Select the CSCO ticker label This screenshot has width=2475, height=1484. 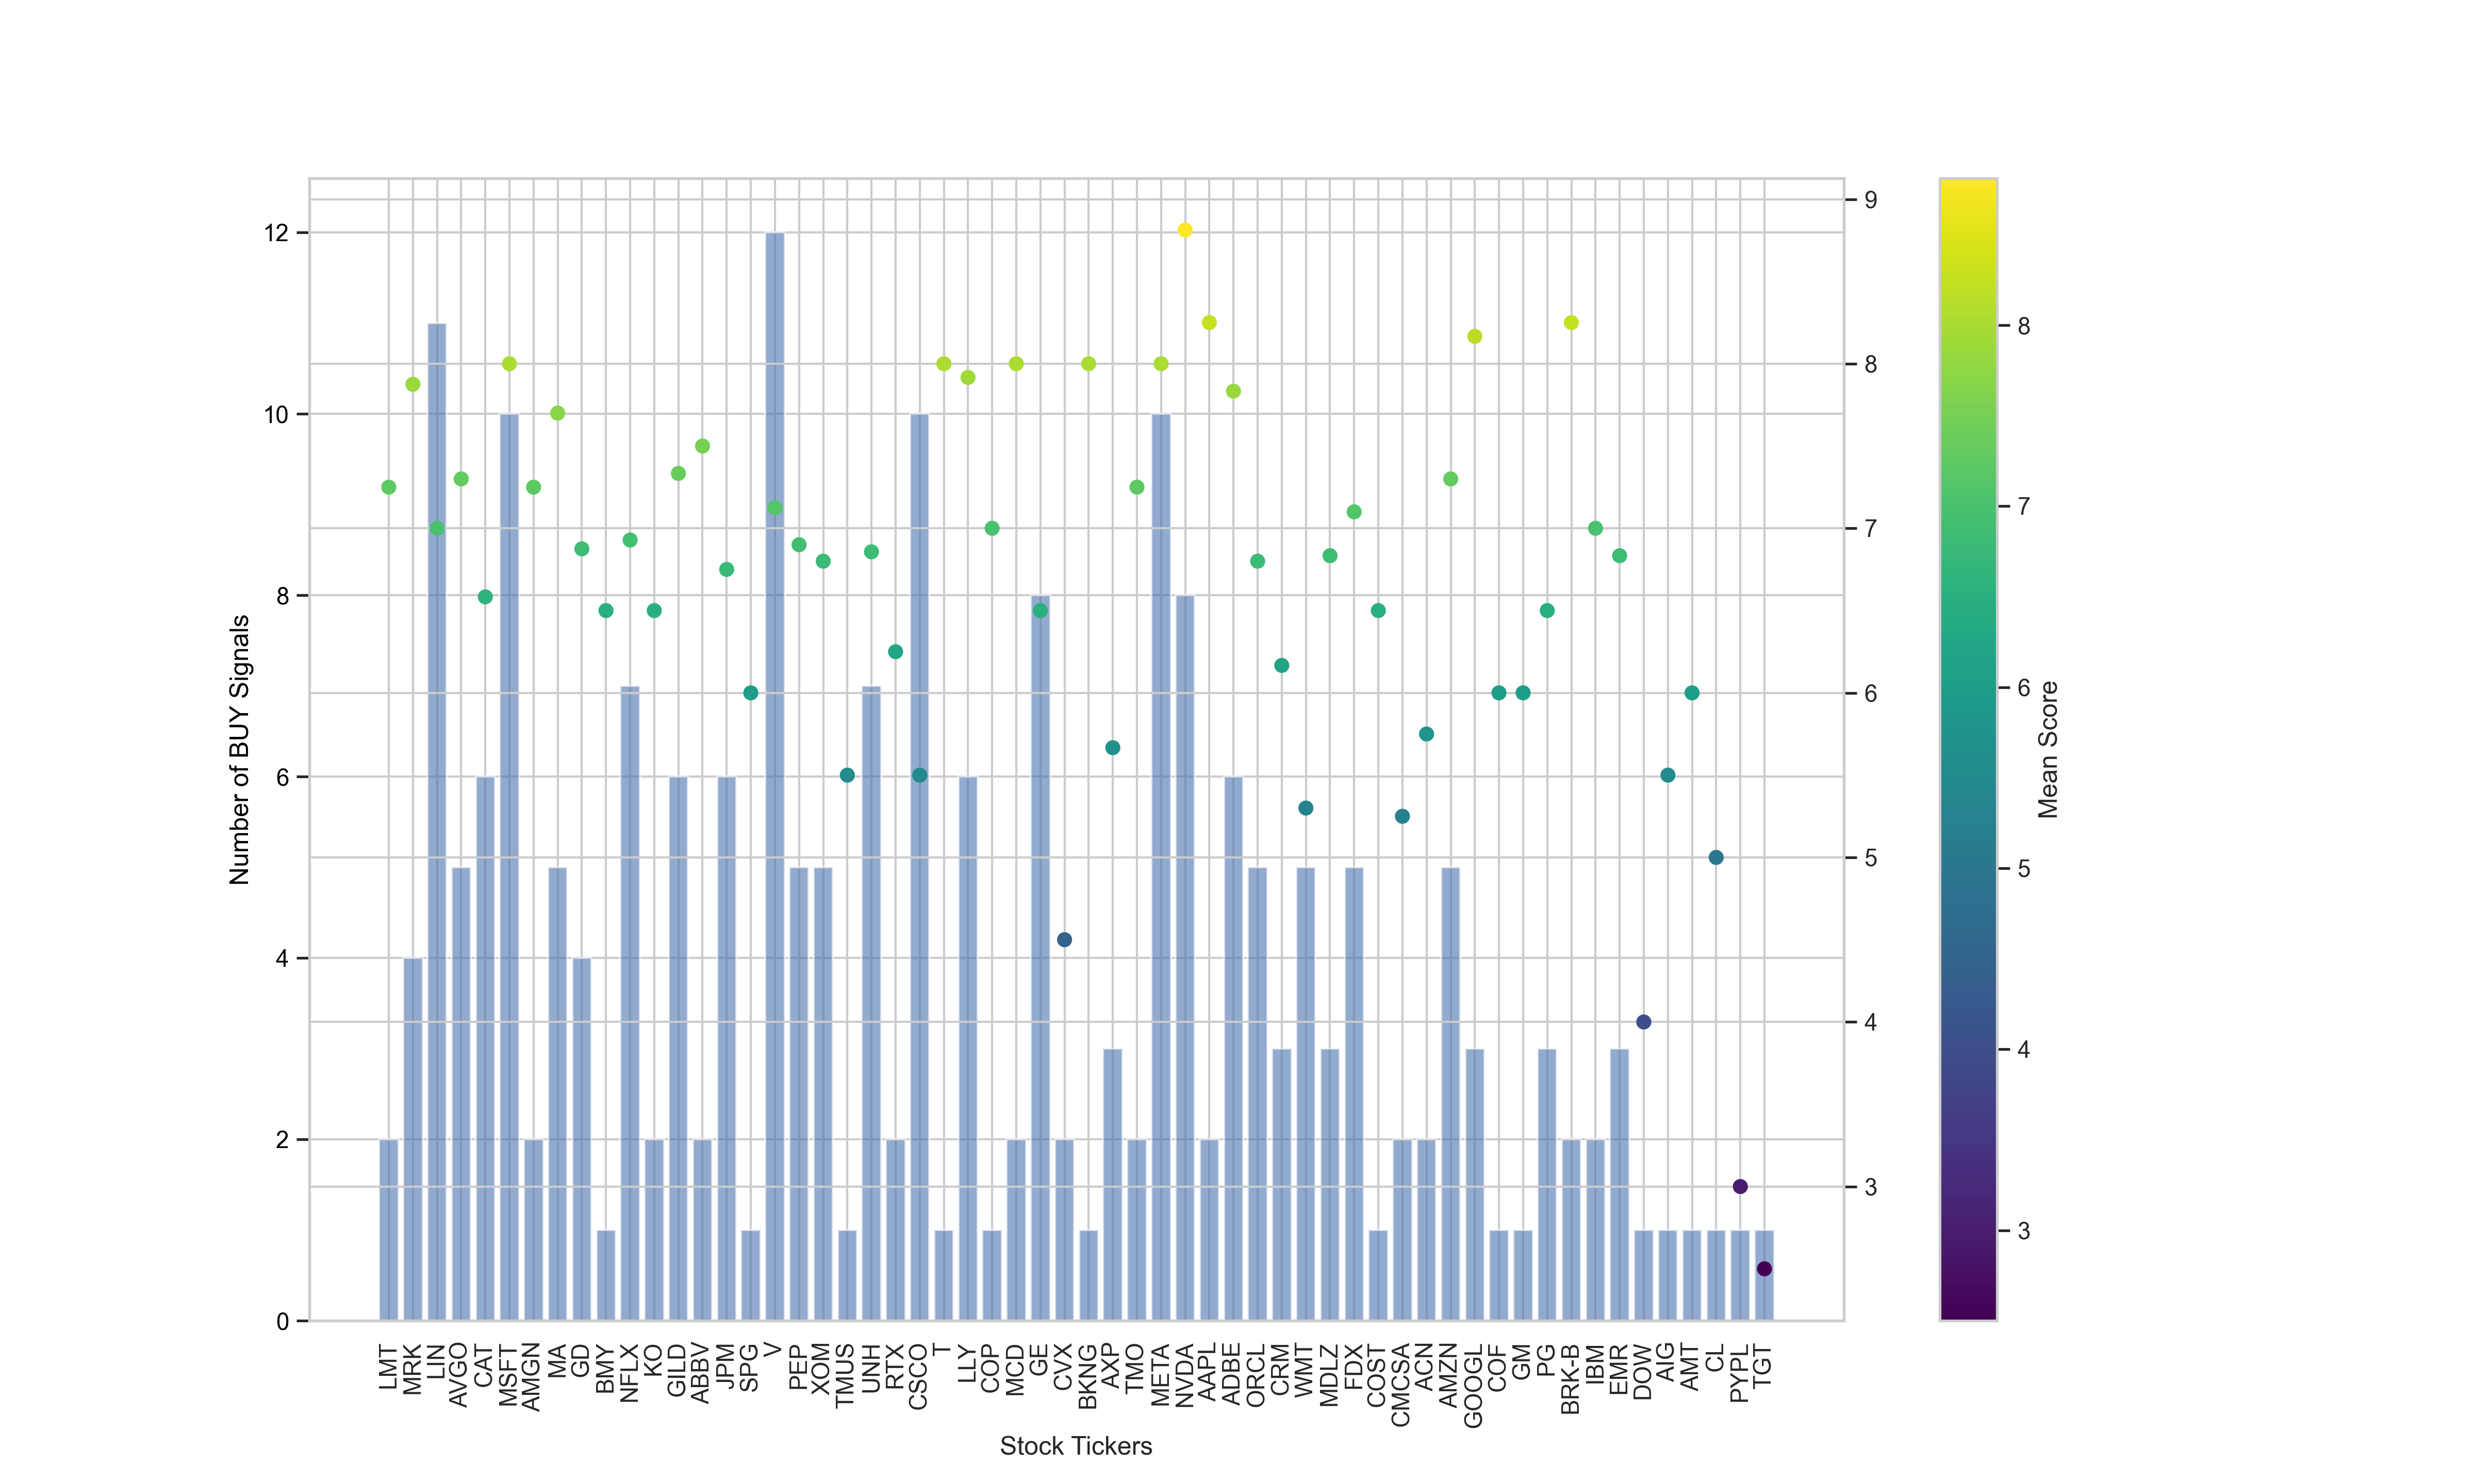pos(918,1377)
